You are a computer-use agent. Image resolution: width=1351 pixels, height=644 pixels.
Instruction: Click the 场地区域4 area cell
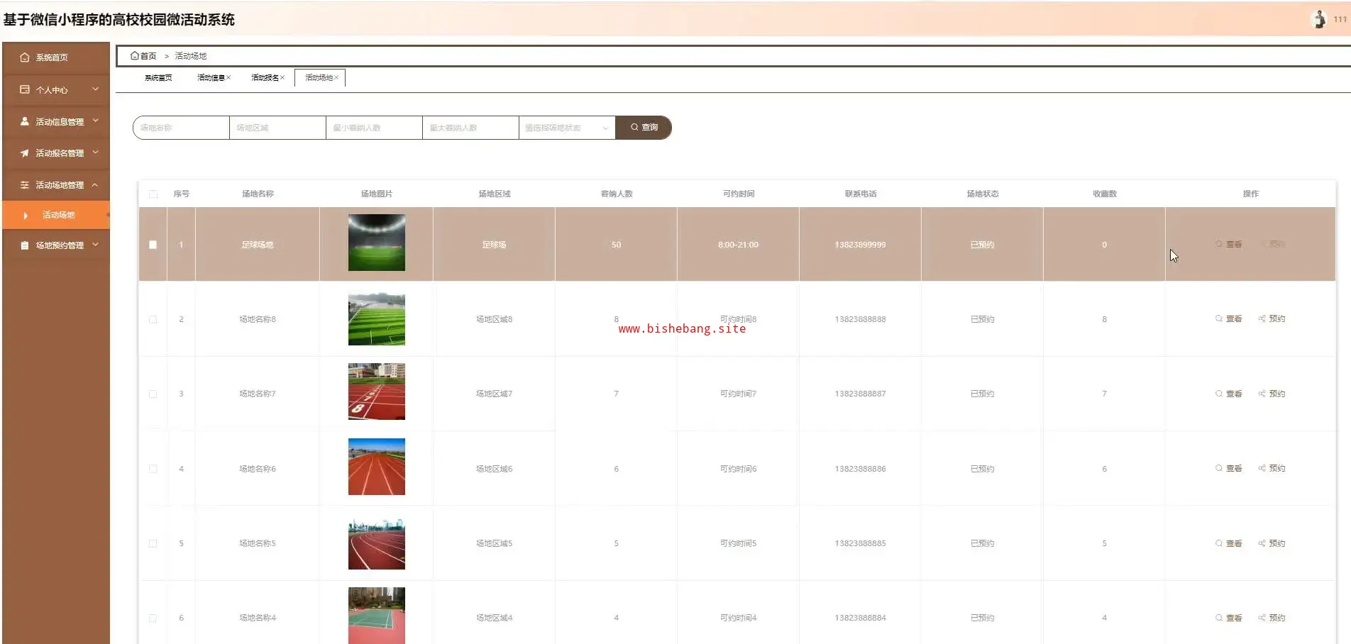pyautogui.click(x=495, y=618)
